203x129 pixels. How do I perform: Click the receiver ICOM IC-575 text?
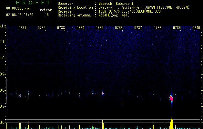point(129,11)
